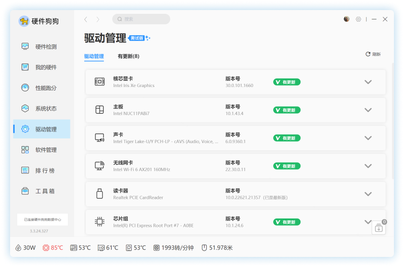Focus the 搜索 search field
Image resolution: width=404 pixels, height=267 pixels.
pos(141,19)
